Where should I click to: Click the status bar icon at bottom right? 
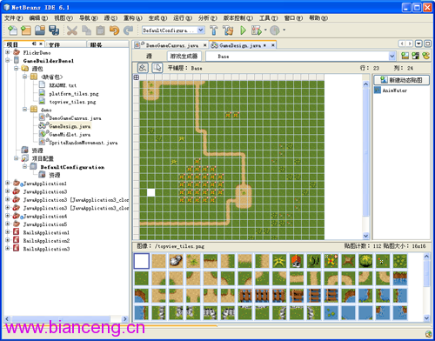click(428, 334)
